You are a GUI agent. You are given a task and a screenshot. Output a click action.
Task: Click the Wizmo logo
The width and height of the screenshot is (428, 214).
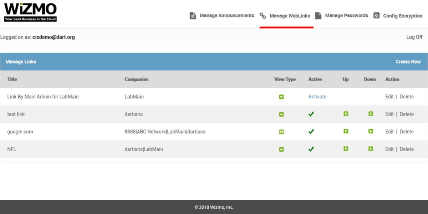30,12
